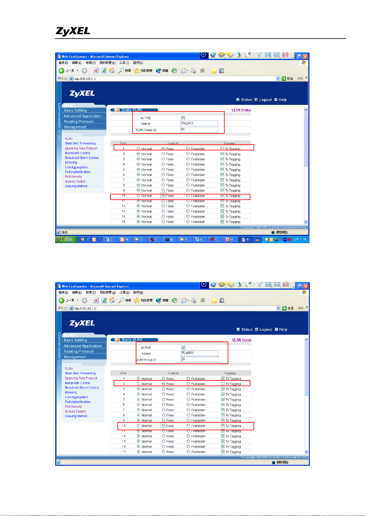Viewport: 365px width, 516px height.
Task: Select Fixed for port 2 in the VALN10 window
Action: point(163,154)
